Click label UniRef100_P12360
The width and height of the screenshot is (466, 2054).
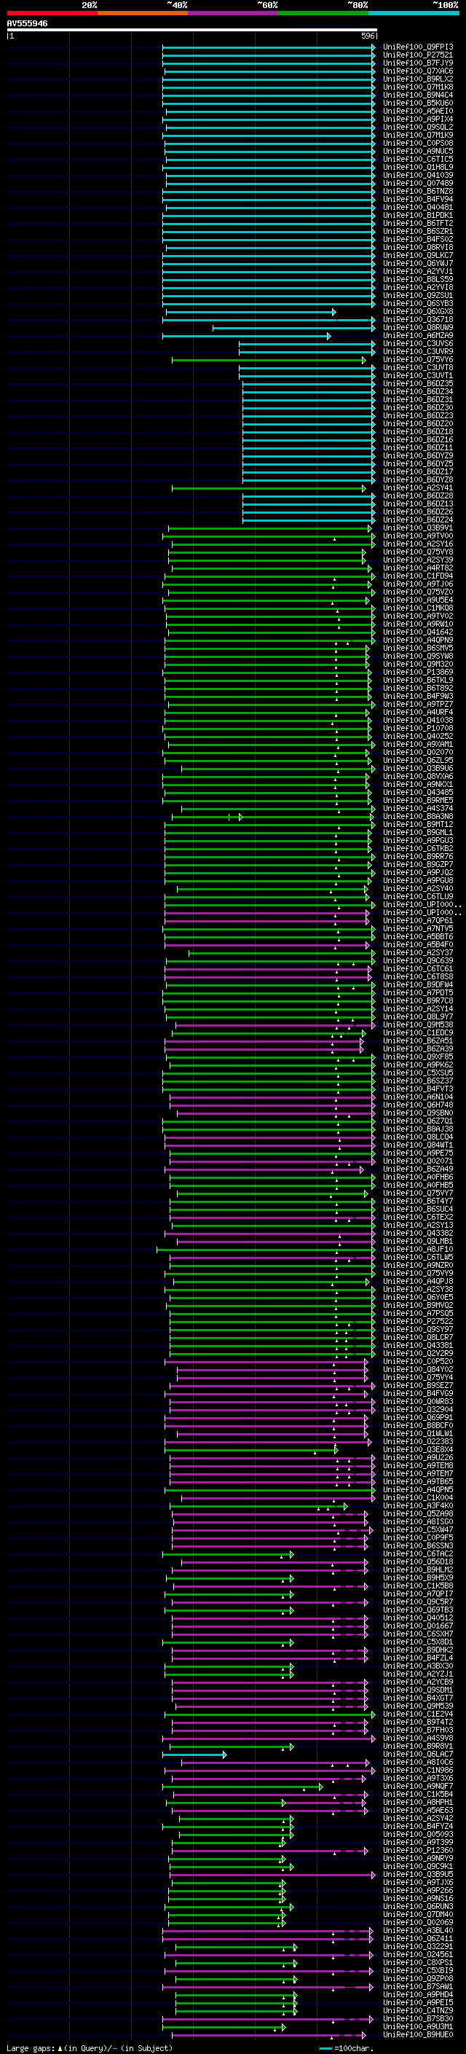[418, 1850]
